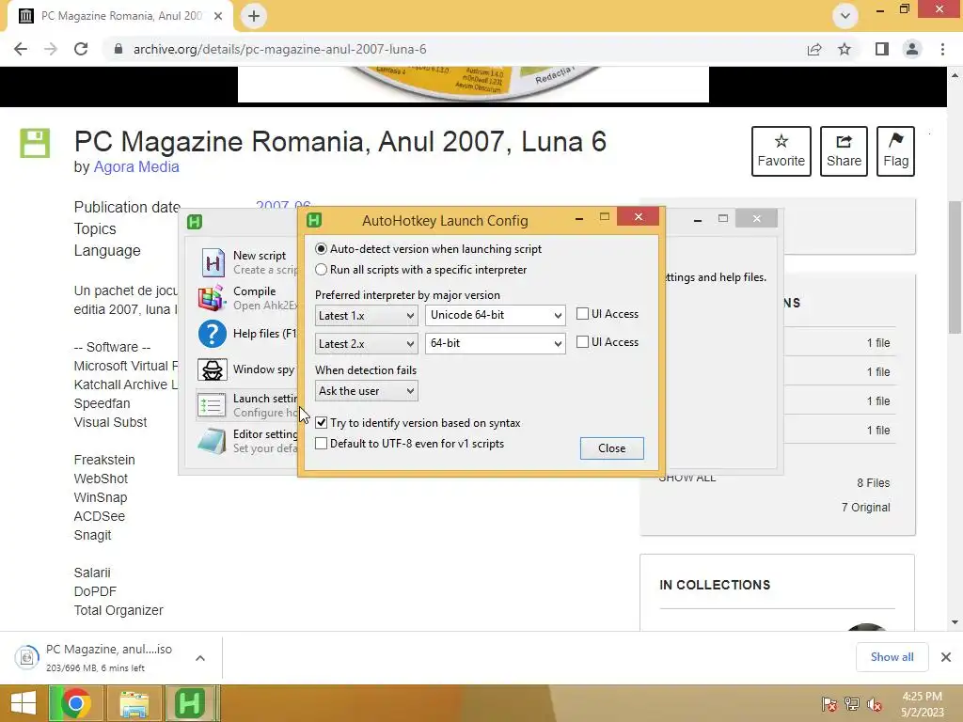Click the network tray icon
This screenshot has height=722, width=963.
pos(852,704)
